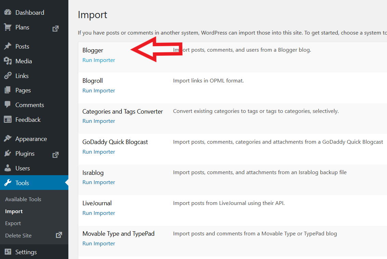Select the Tools menu item
Image resolution: width=387 pixels, height=259 pixels.
click(x=34, y=183)
